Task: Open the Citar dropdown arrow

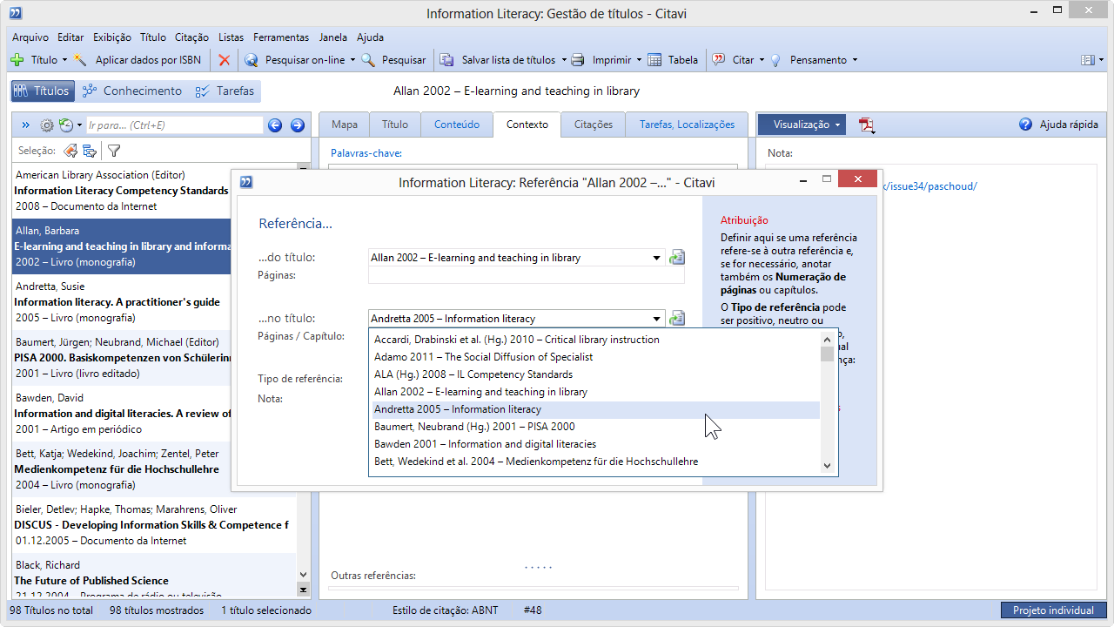Action: click(762, 60)
